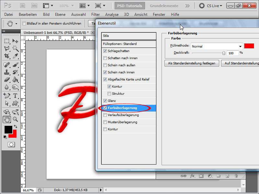259x194 pixels.
Task: Open the Bearbeiten menu
Action: [28, 15]
